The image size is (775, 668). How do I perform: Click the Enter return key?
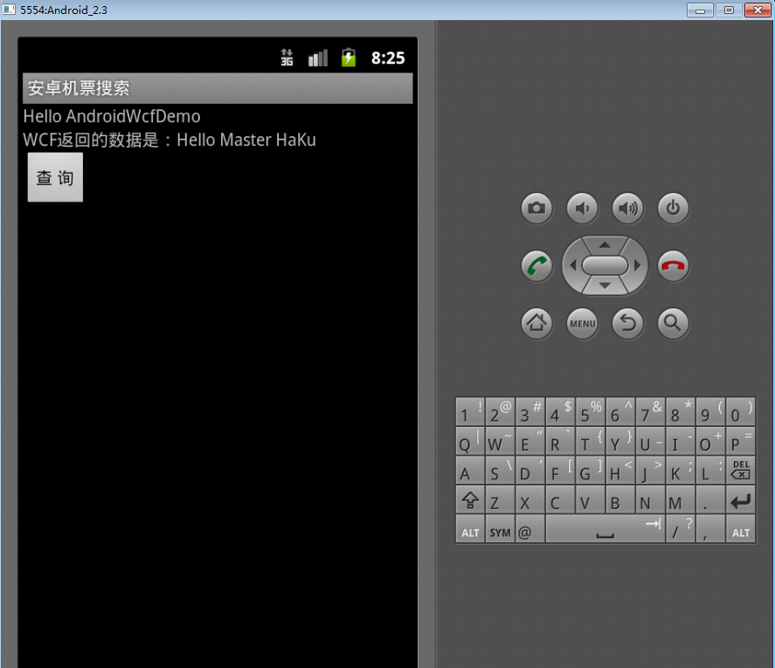pyautogui.click(x=740, y=499)
